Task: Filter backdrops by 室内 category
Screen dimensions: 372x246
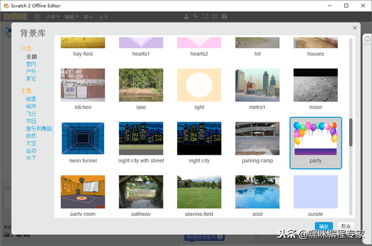Action: (x=31, y=64)
